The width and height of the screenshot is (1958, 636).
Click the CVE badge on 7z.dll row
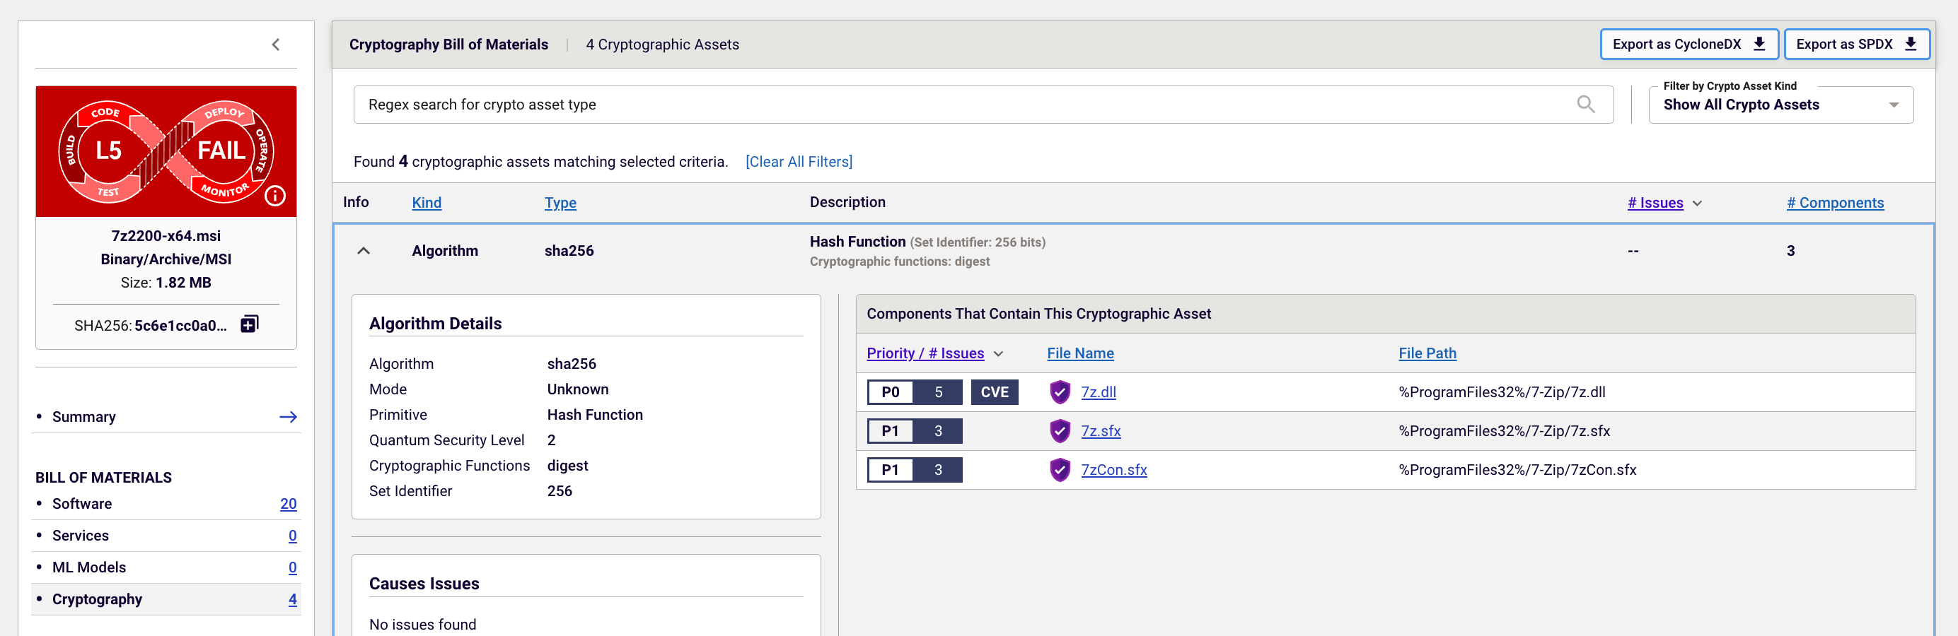pyautogui.click(x=993, y=392)
